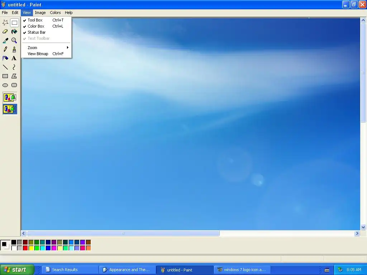Click untitled - Paint taskbar button

185,270
